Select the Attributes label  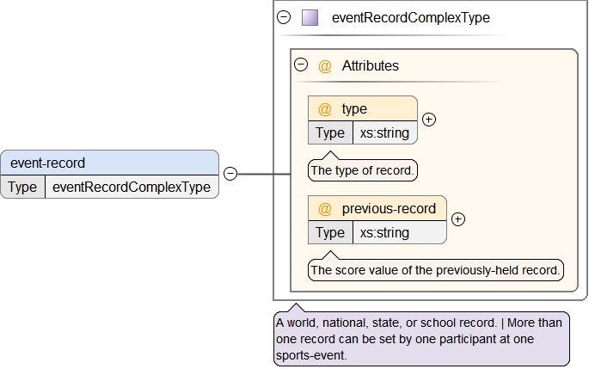tap(370, 65)
